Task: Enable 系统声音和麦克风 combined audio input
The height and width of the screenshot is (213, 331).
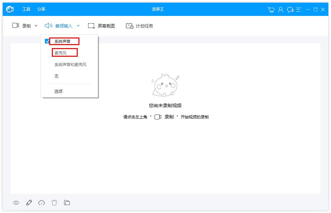Action: click(70, 64)
